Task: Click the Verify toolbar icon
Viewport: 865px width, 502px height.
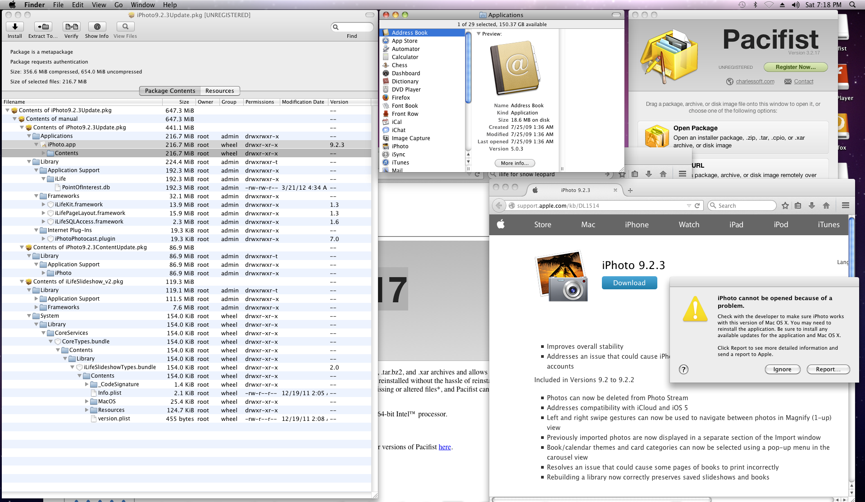Action: click(71, 27)
